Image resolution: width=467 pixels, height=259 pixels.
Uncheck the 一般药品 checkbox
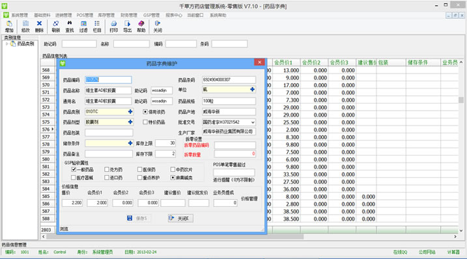point(74,169)
